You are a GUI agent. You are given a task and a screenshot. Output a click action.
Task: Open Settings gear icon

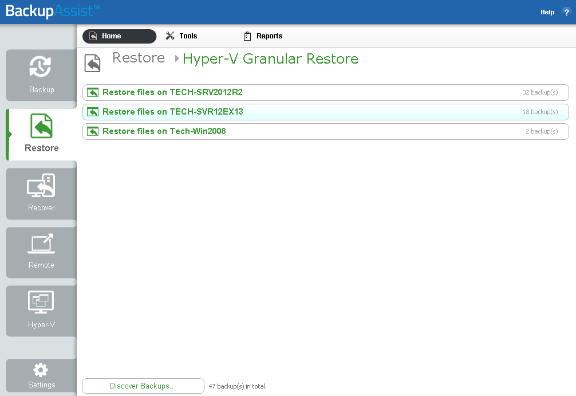click(41, 370)
